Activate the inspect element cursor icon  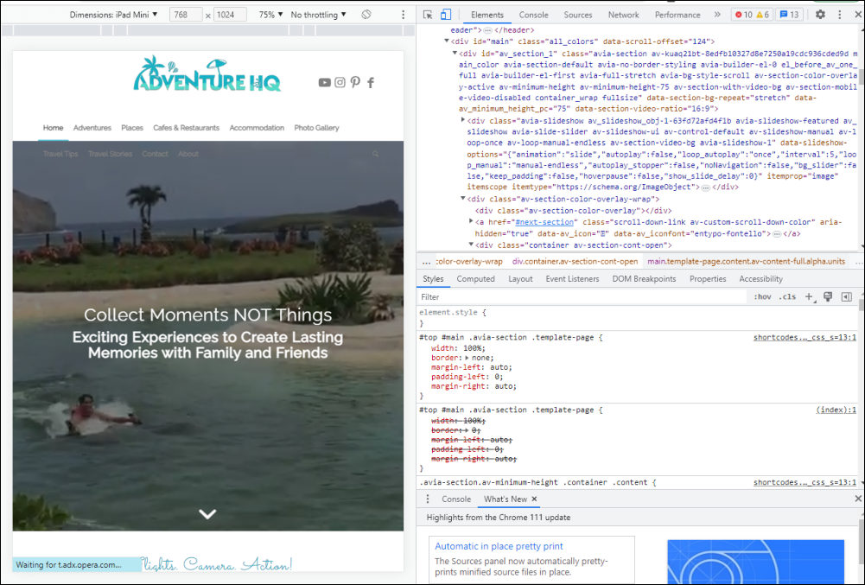[426, 14]
